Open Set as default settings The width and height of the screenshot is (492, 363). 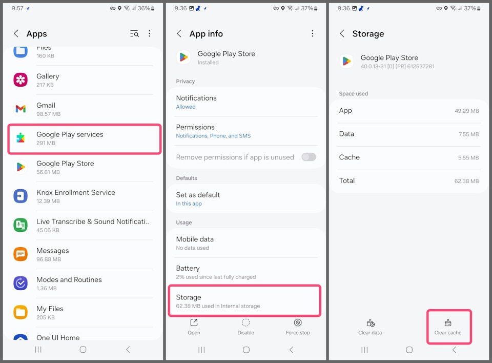point(245,199)
